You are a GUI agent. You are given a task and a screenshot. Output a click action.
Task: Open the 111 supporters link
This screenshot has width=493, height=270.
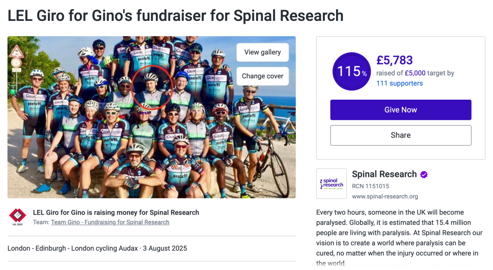point(399,83)
